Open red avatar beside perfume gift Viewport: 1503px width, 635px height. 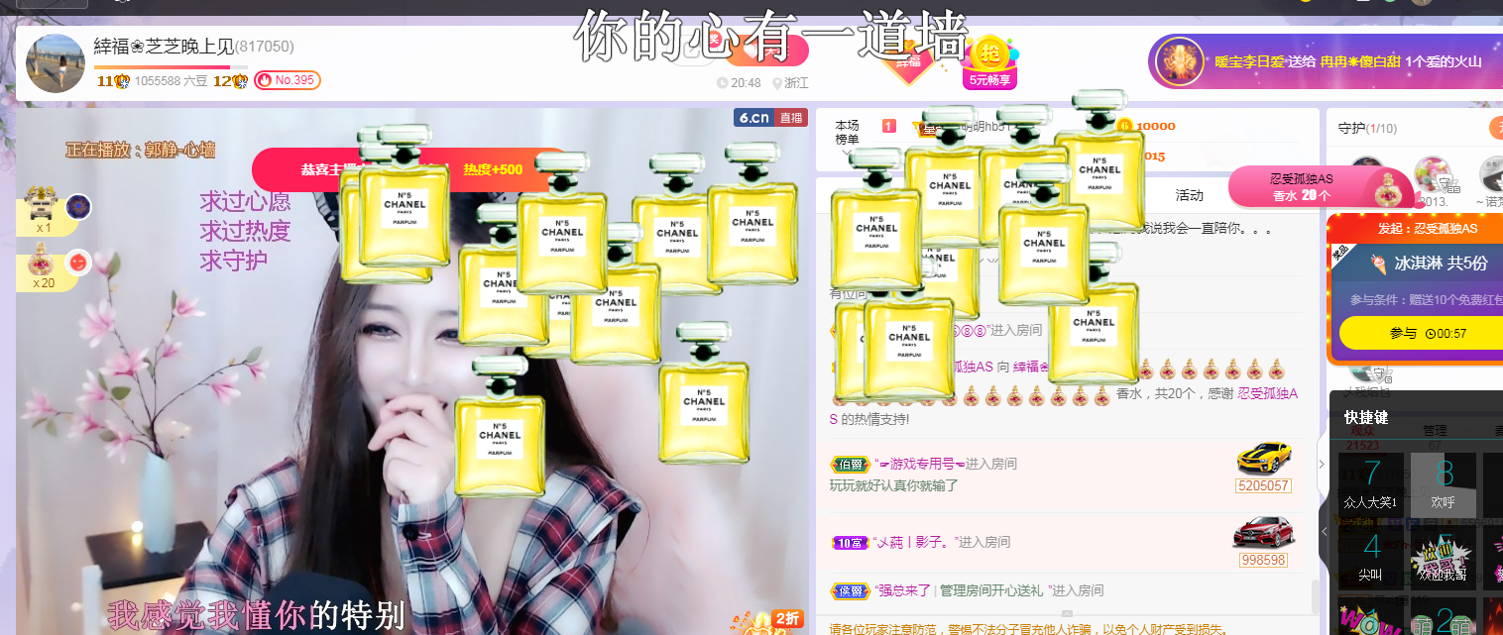click(x=78, y=263)
